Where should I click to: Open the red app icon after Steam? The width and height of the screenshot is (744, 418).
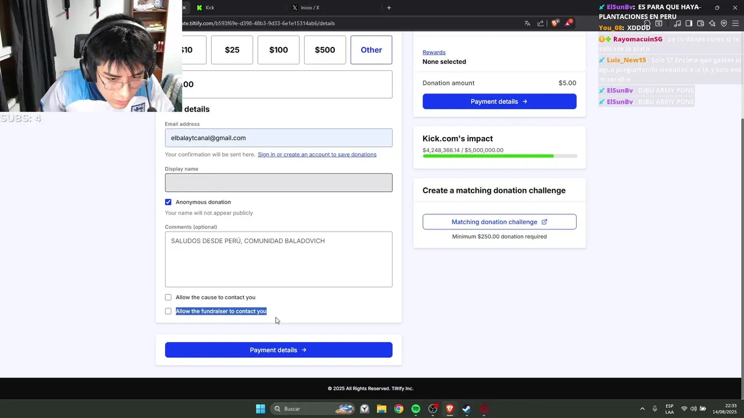[x=484, y=409]
